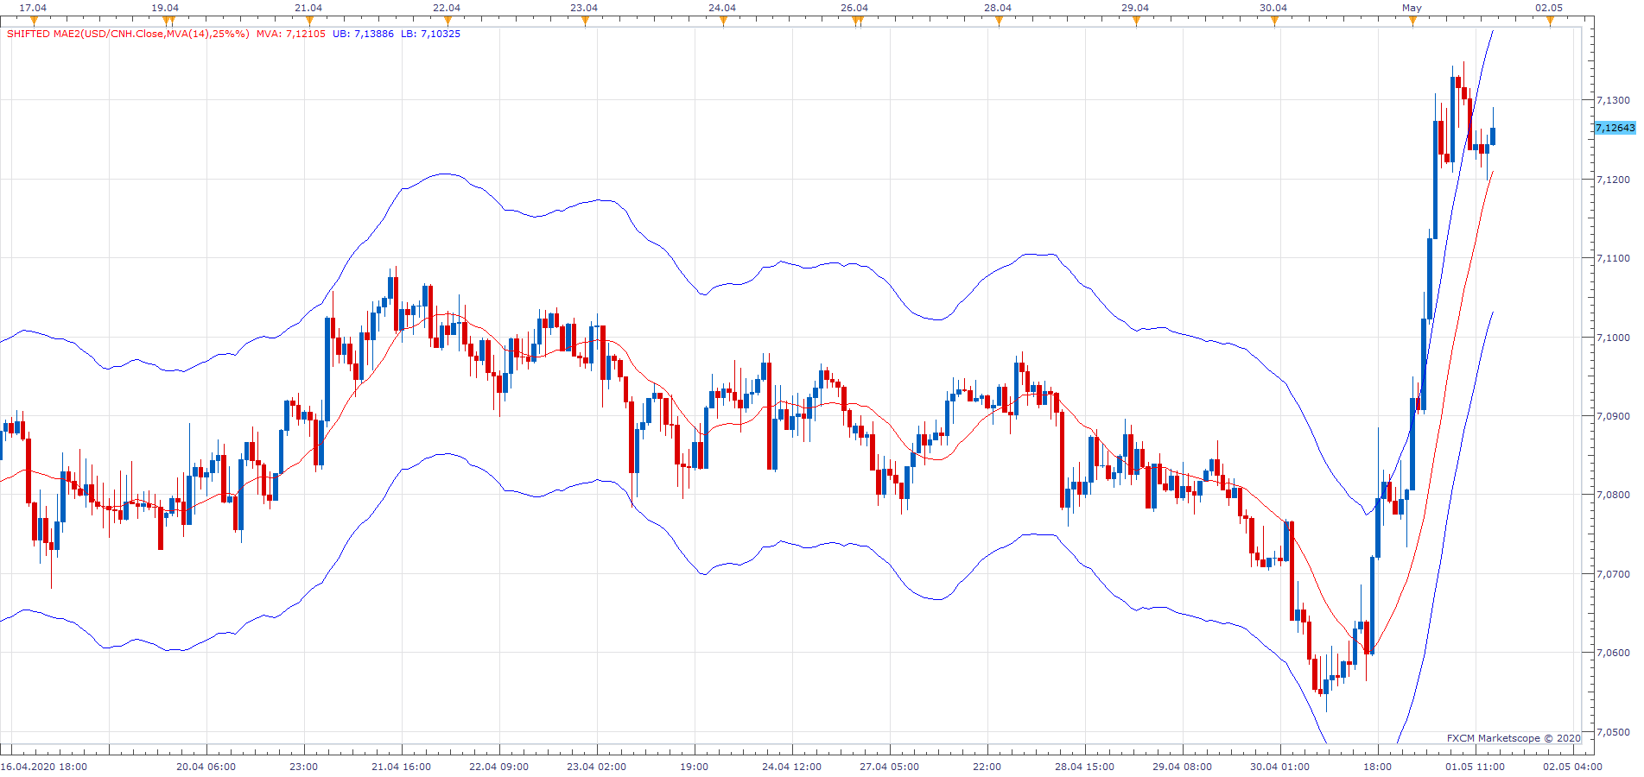
Task: Click the orange marker under 28.04 date
Action: click(999, 21)
